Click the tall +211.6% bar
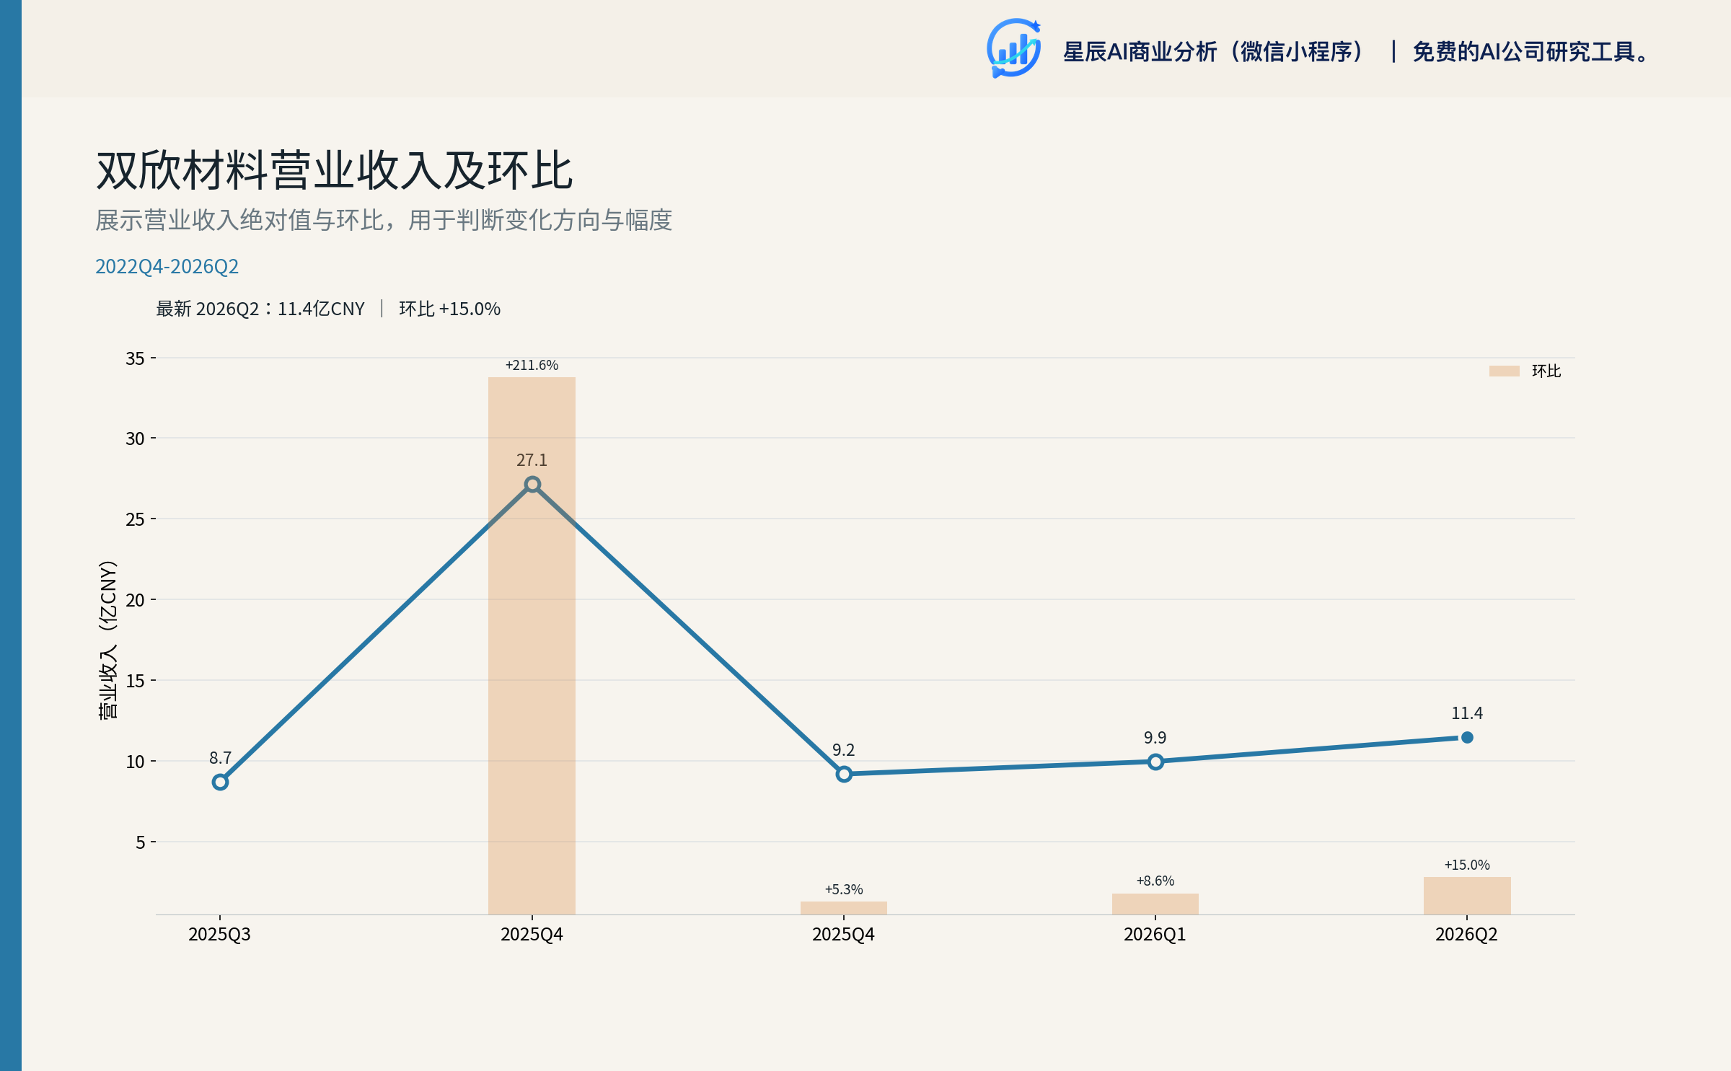 pos(532,645)
